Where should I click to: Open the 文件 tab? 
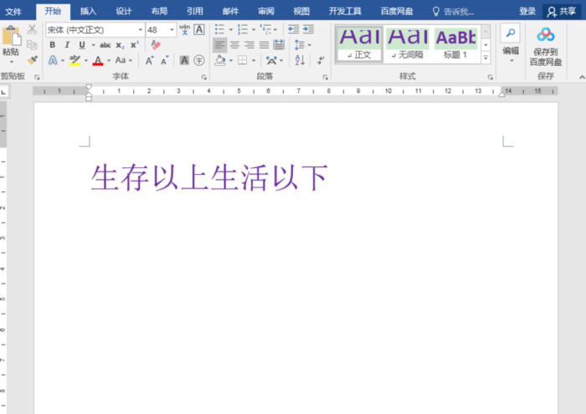click(x=13, y=12)
